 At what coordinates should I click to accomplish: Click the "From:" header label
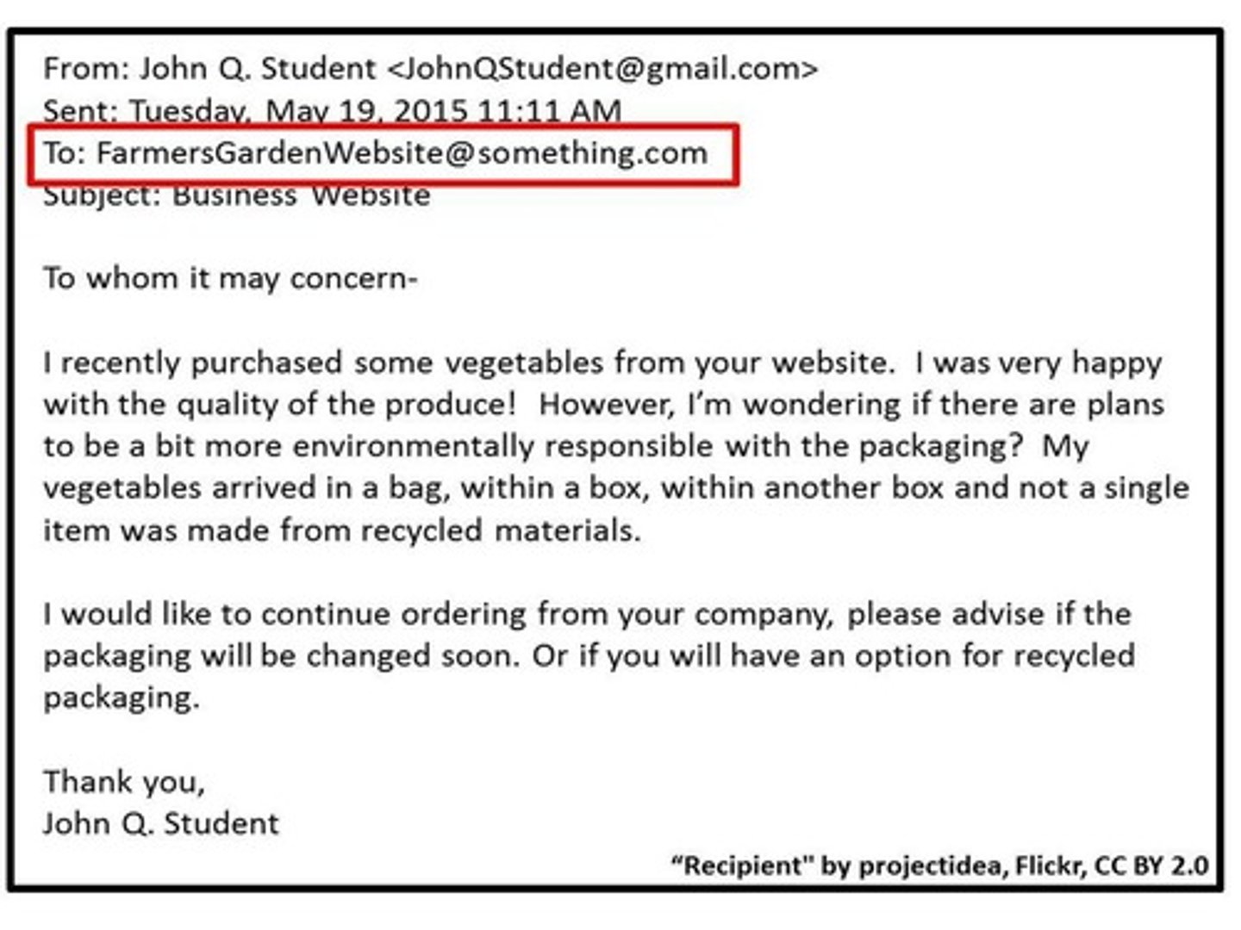click(85, 68)
